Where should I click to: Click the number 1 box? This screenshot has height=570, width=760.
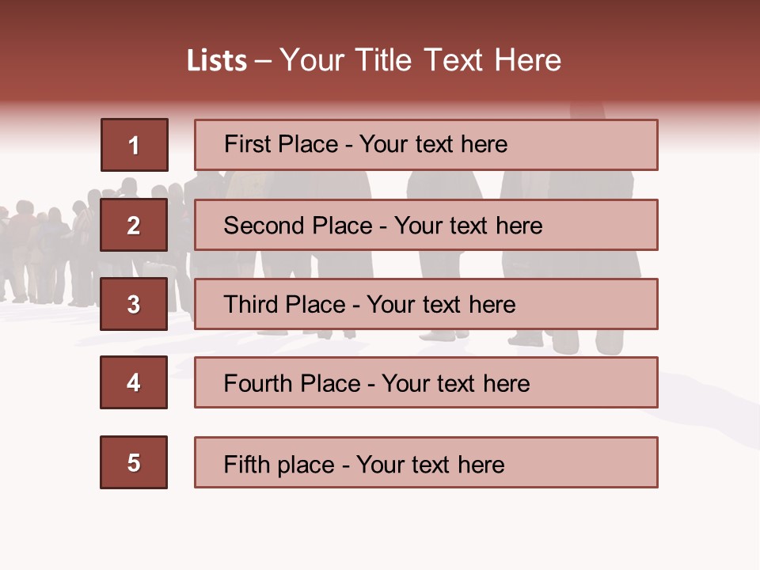(x=135, y=145)
